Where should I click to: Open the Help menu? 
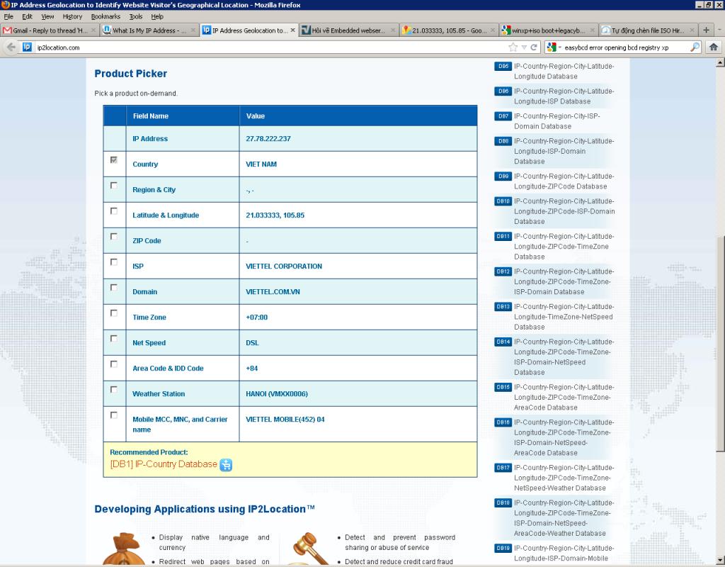coord(157,17)
